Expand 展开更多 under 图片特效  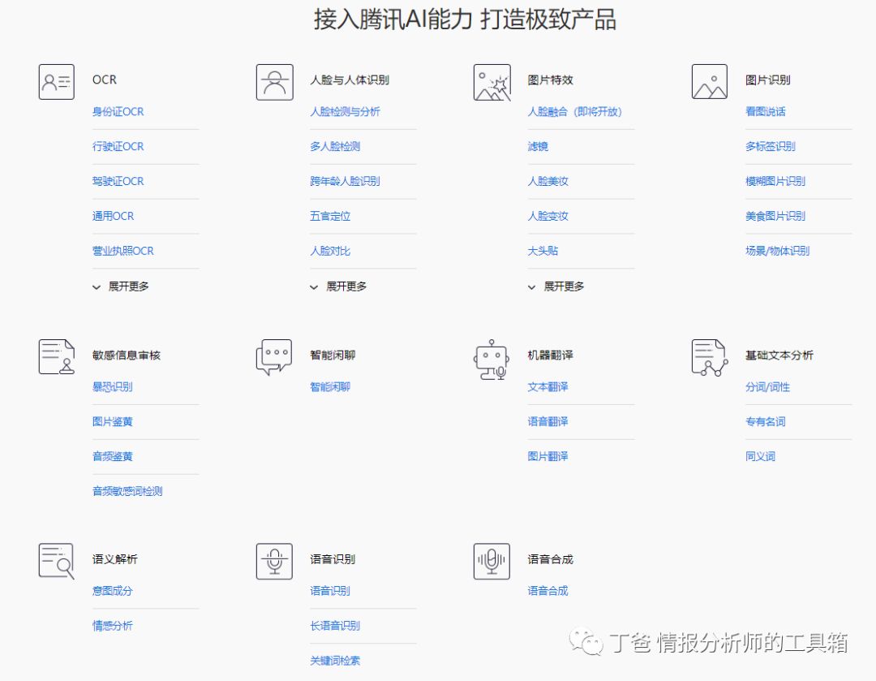[556, 287]
